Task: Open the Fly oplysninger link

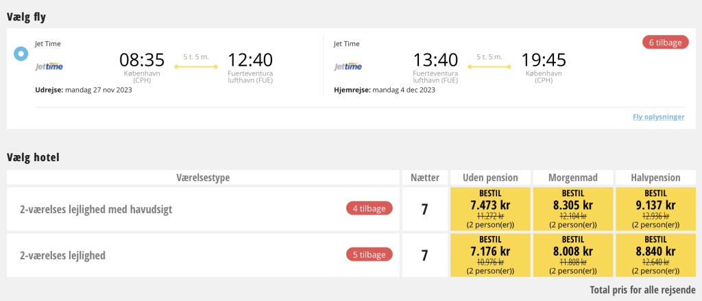Action: tap(658, 117)
